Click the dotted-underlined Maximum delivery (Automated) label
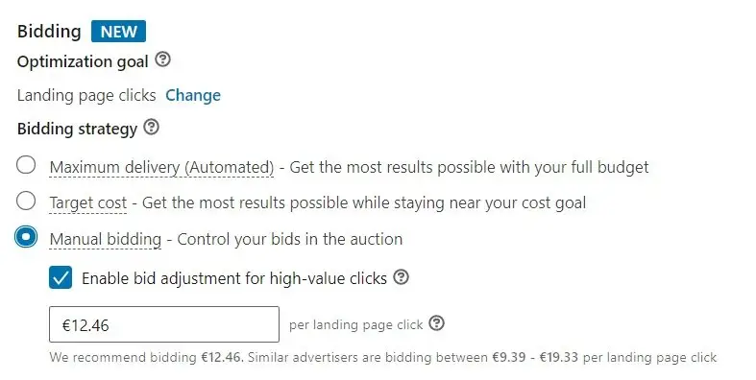The height and width of the screenshot is (380, 756). [x=161, y=167]
